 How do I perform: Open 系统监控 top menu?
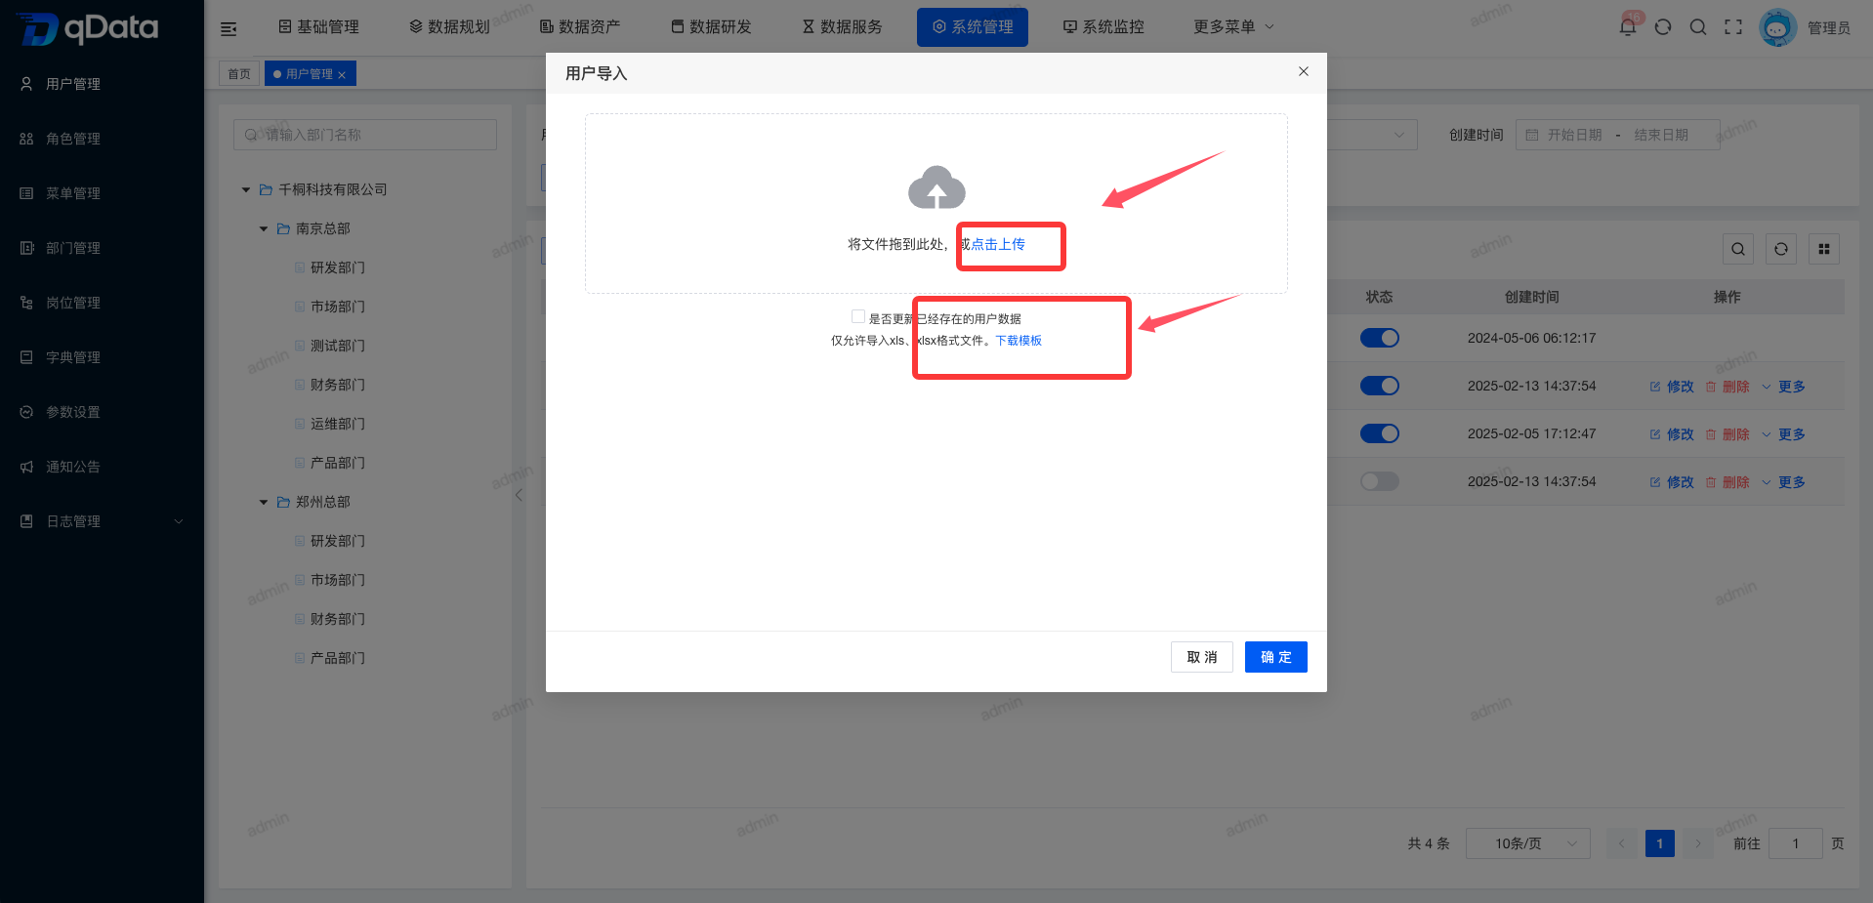pyautogui.click(x=1103, y=26)
